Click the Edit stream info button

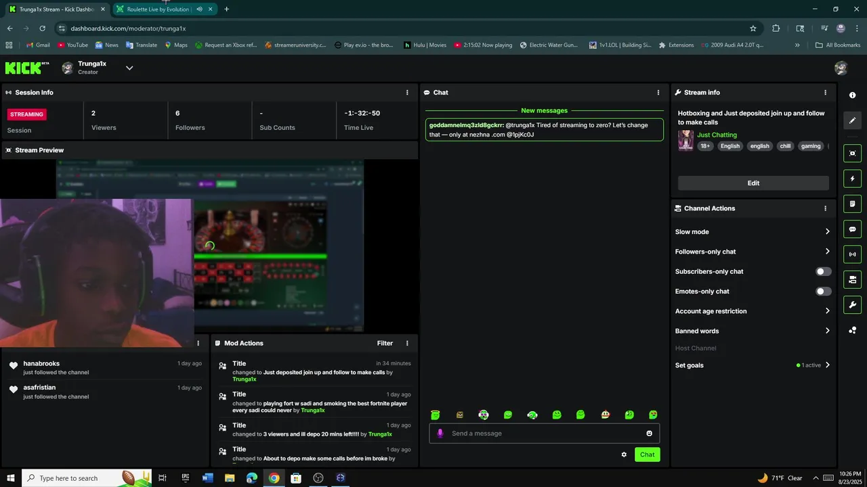click(753, 183)
